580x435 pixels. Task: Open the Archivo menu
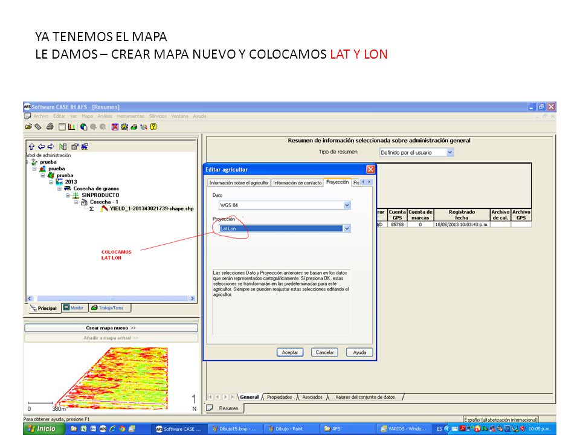(41, 116)
